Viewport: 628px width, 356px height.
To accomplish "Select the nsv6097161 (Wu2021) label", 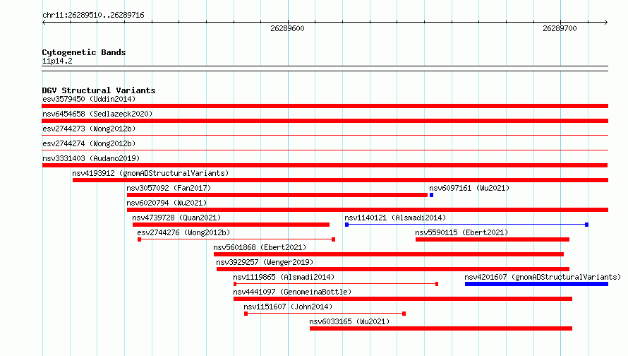I will click(469, 188).
